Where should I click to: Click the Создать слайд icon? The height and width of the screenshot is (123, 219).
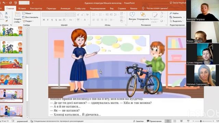click(x=17, y=15)
